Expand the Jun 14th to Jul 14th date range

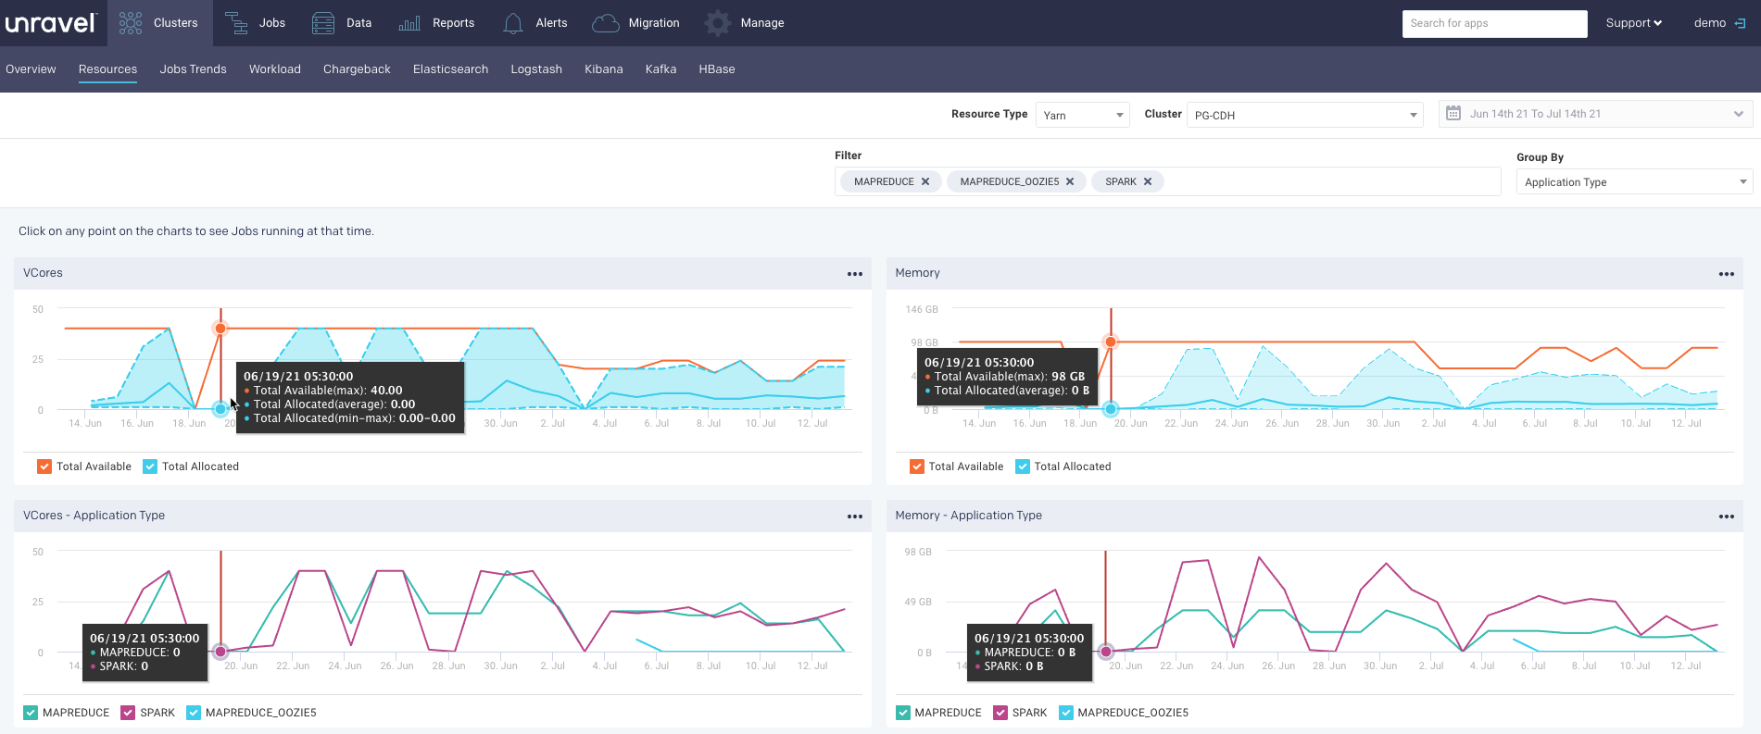tap(1595, 114)
